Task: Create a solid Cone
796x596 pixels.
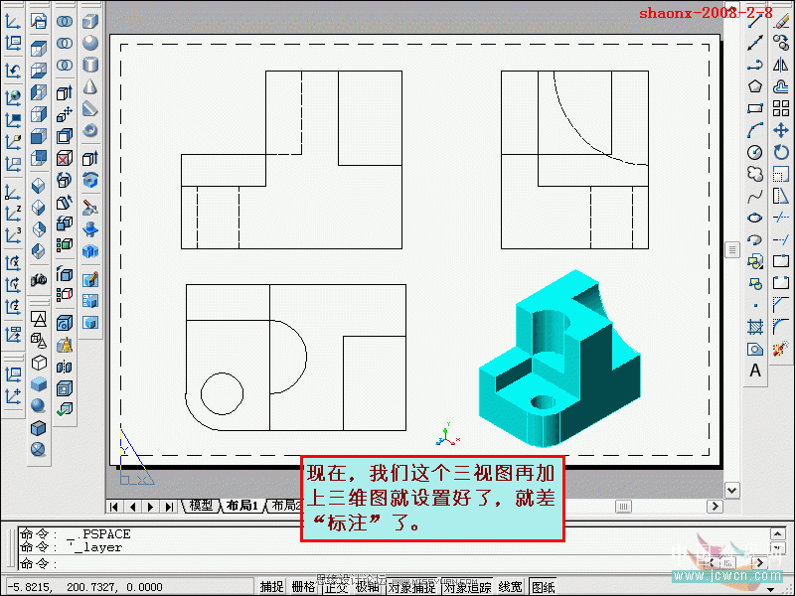Action: pos(90,86)
